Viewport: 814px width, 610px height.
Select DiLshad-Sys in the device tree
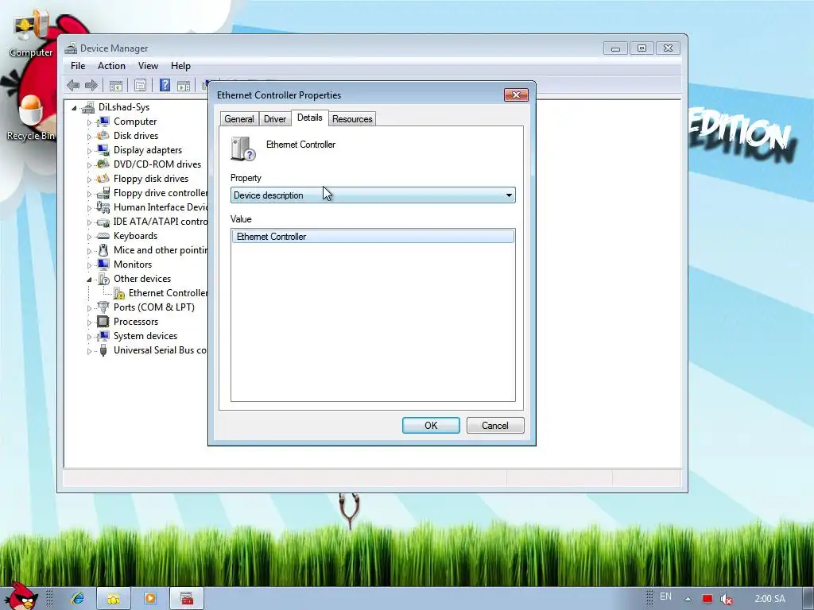[x=124, y=107]
